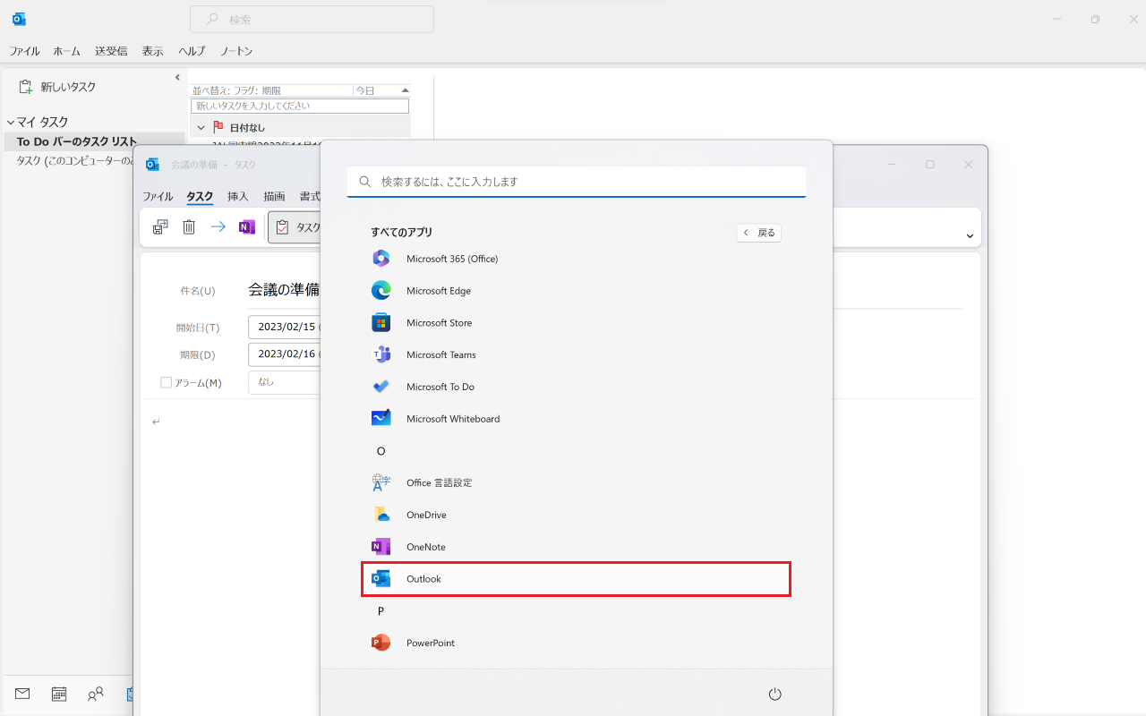Launch Microsoft Whiteboard
Image resolution: width=1146 pixels, height=716 pixels.
click(x=576, y=419)
